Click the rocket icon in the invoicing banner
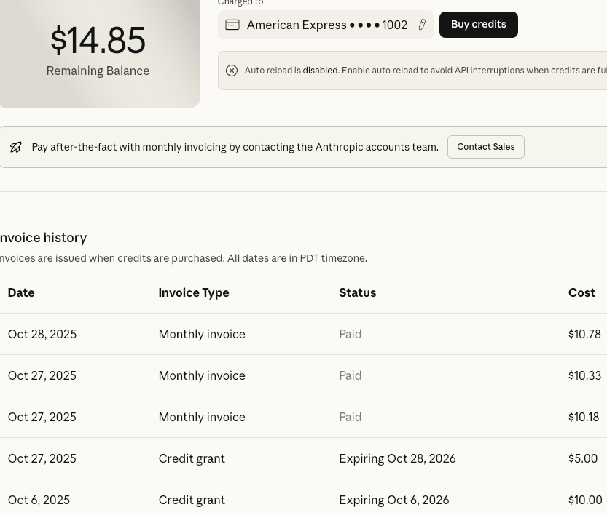The height and width of the screenshot is (515, 607). [x=15, y=147]
